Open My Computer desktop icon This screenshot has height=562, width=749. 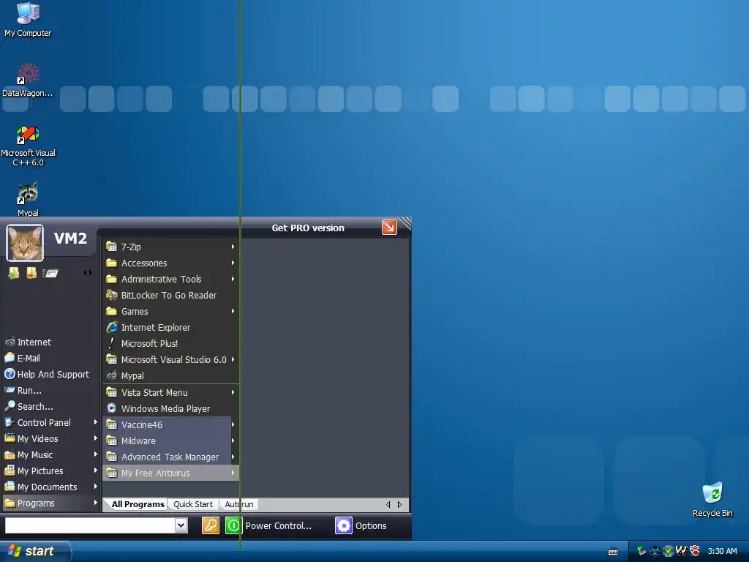coord(28,20)
